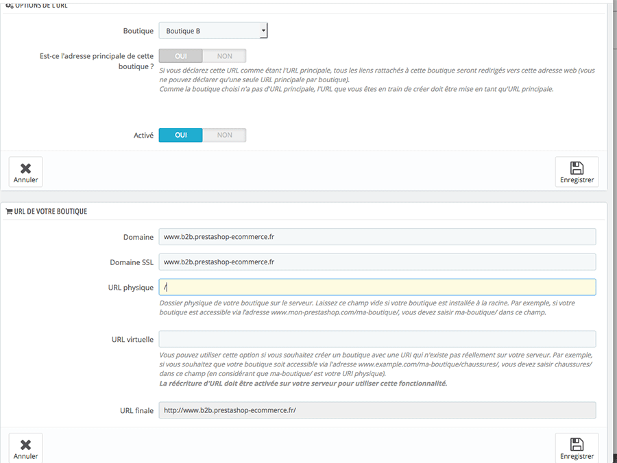Click the X icon above Annuler in the URL options panel
Viewport: 617px width, 463px height.
click(25, 168)
